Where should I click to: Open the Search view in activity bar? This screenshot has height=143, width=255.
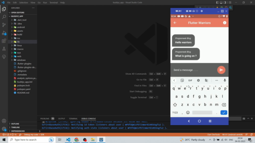[4, 17]
